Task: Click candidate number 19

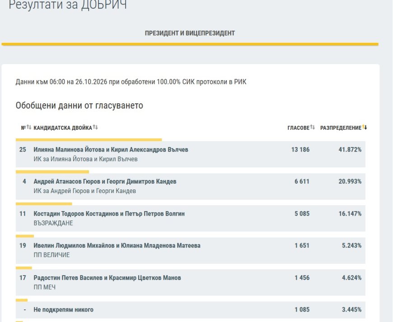Action: coord(23,245)
